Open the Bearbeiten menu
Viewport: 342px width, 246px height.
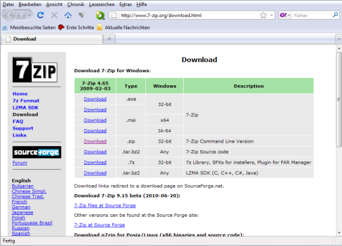coord(30,4)
